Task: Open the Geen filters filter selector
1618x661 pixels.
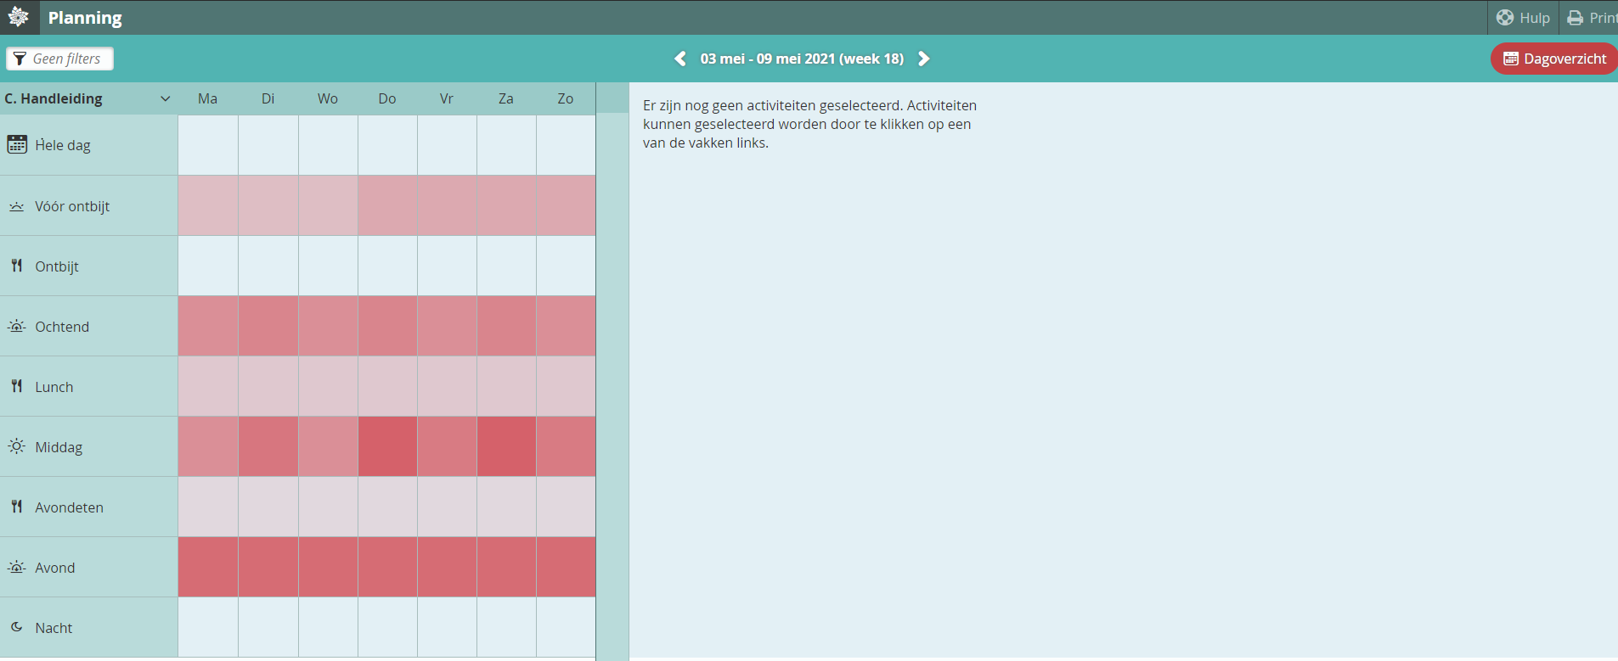Action: coord(59,59)
